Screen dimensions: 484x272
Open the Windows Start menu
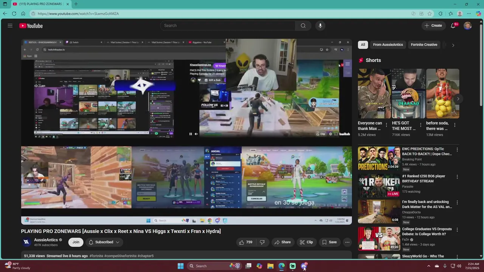(180, 266)
